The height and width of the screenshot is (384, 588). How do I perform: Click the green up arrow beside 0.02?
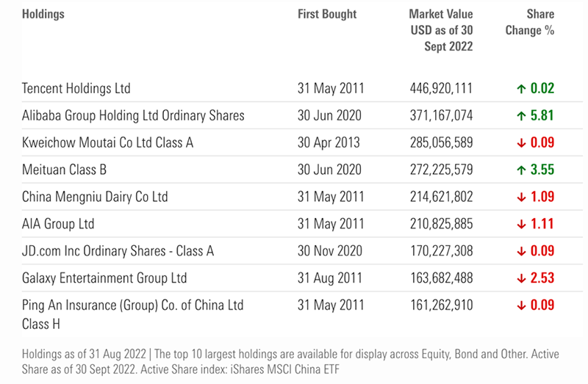click(x=521, y=89)
